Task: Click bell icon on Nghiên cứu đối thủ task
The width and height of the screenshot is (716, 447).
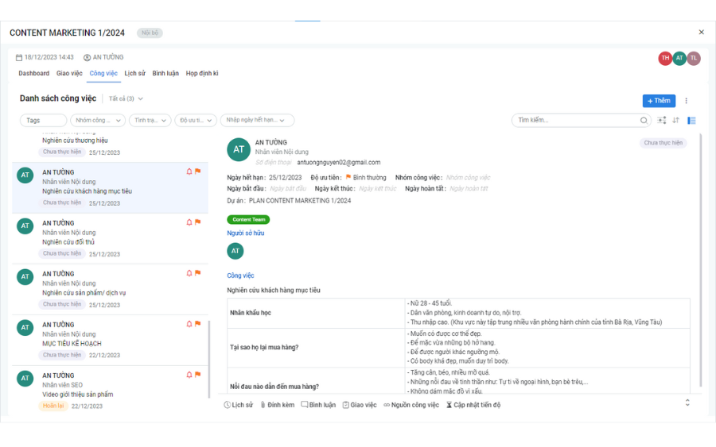Action: coord(189,222)
